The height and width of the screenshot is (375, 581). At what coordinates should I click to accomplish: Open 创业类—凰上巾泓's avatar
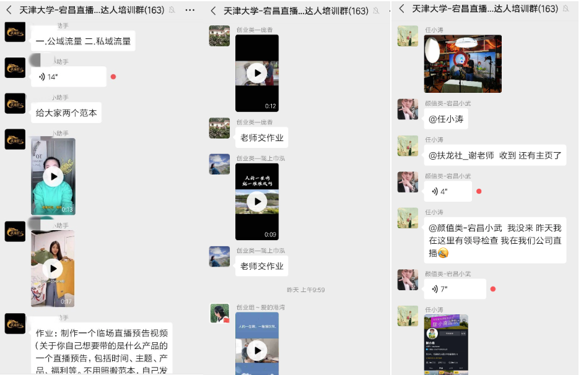tap(219, 164)
